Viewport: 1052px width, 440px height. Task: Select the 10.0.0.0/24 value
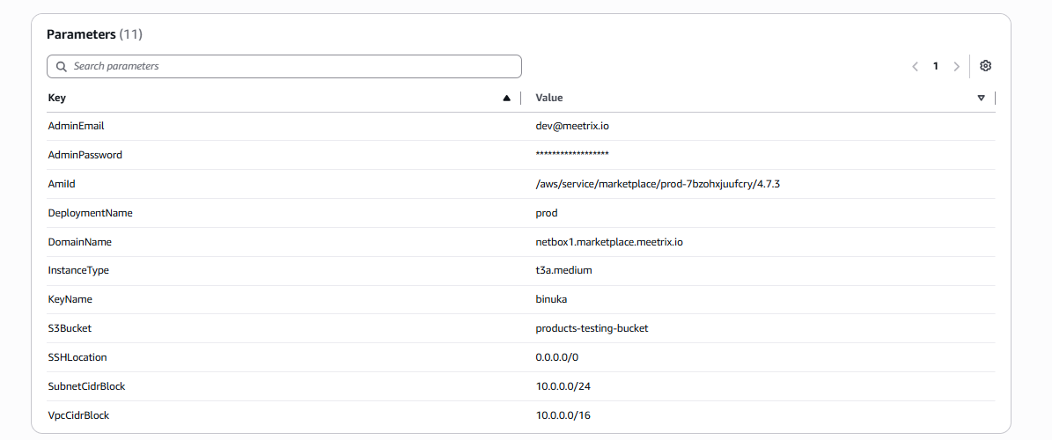tap(563, 386)
